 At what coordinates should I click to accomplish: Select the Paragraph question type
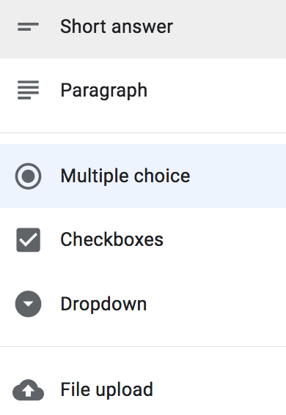pyautogui.click(x=143, y=90)
